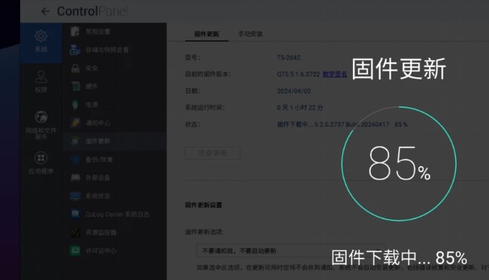Viewport: 489px width, 280px height.
Task: Click the 系统运行时间 label
Action: click(205, 108)
